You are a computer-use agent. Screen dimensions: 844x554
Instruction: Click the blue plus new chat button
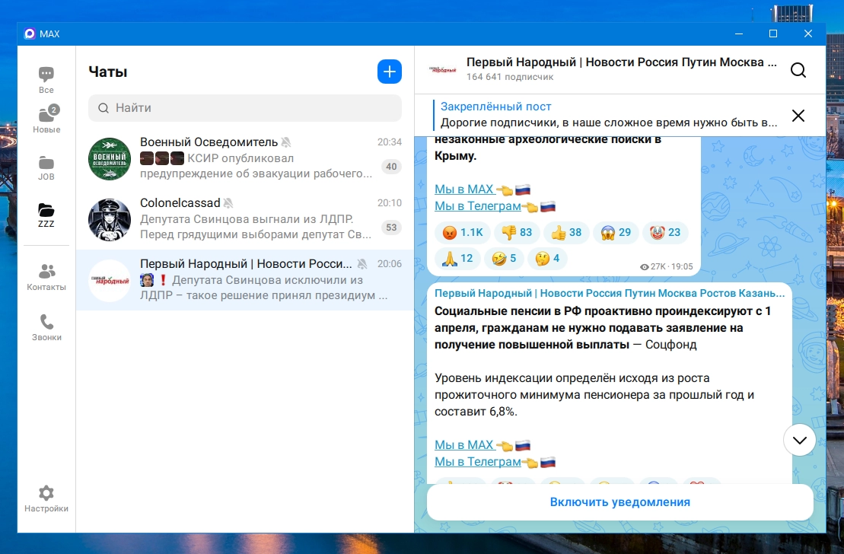click(389, 72)
